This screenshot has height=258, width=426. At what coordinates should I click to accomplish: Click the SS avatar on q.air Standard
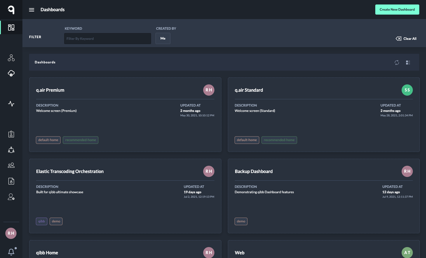click(x=407, y=90)
